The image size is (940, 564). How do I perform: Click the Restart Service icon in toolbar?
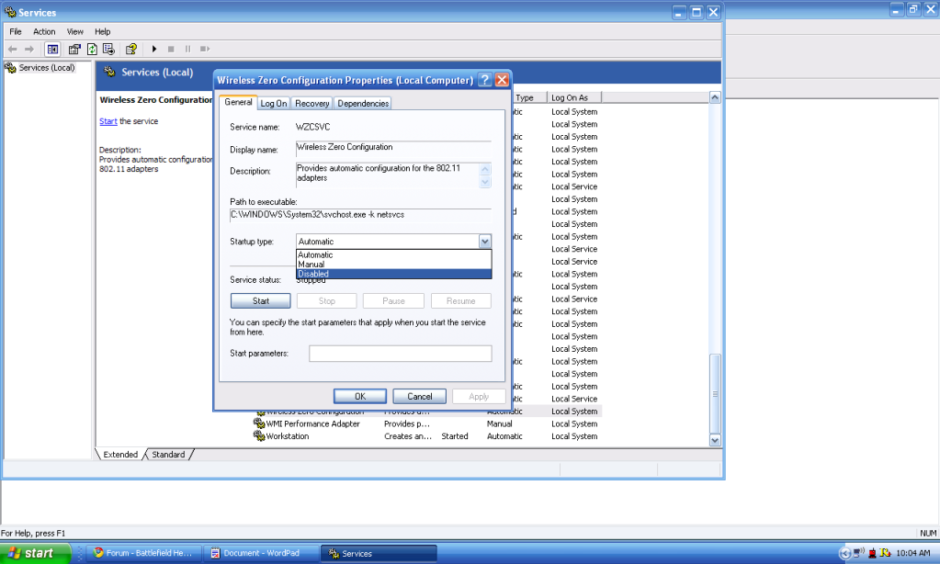(x=204, y=50)
